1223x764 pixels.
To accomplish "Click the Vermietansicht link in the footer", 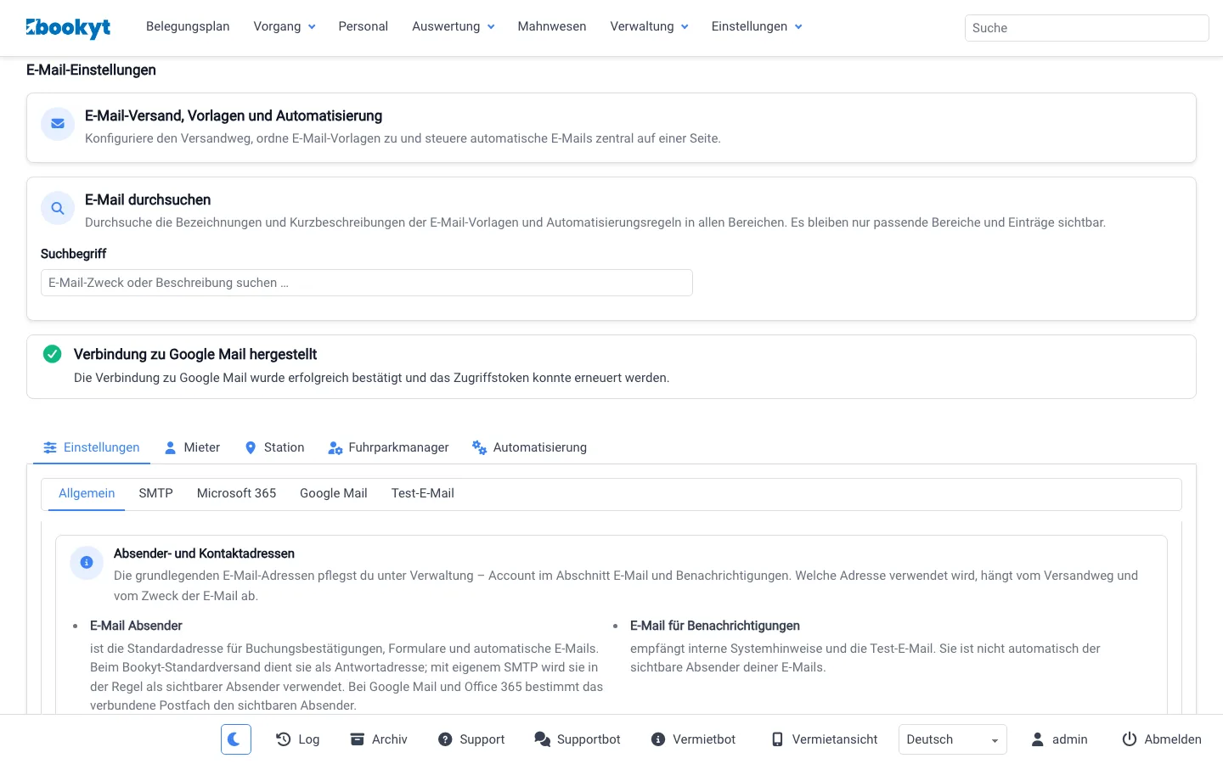I will pyautogui.click(x=825, y=739).
